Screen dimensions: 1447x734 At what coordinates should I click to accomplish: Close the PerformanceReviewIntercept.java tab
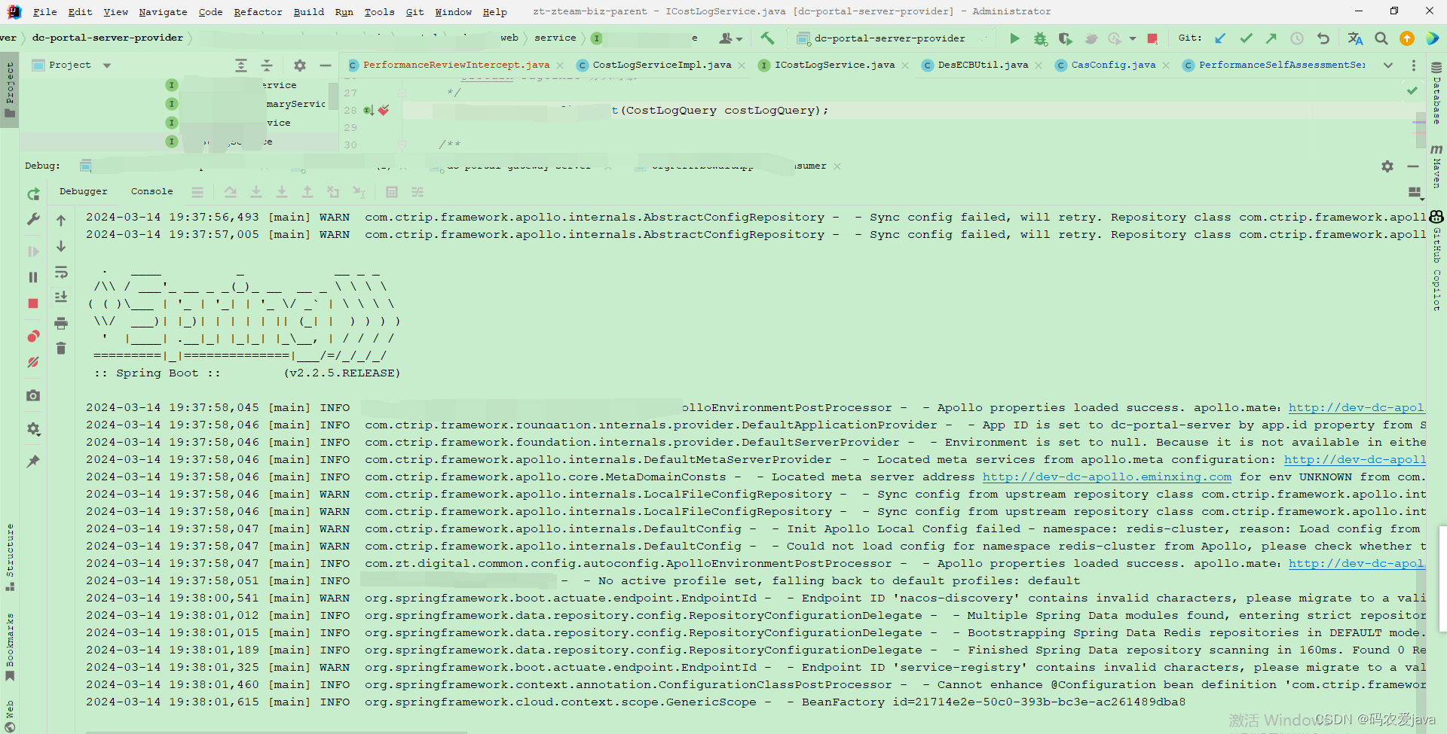point(560,65)
